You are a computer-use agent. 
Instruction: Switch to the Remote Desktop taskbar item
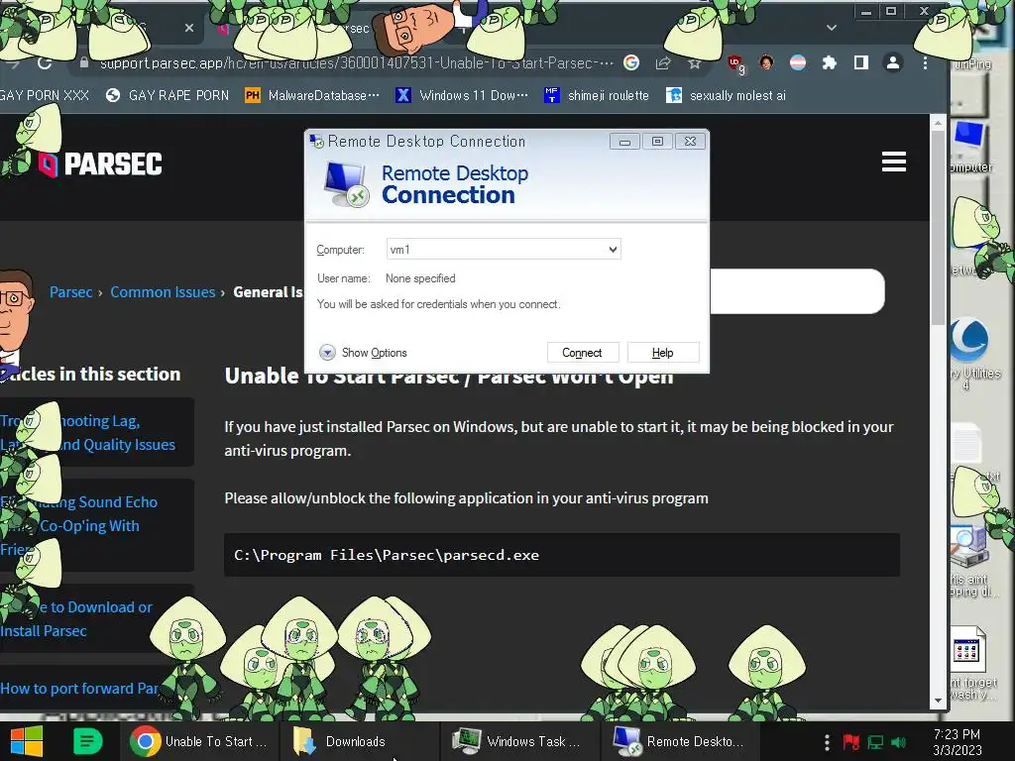click(x=680, y=741)
